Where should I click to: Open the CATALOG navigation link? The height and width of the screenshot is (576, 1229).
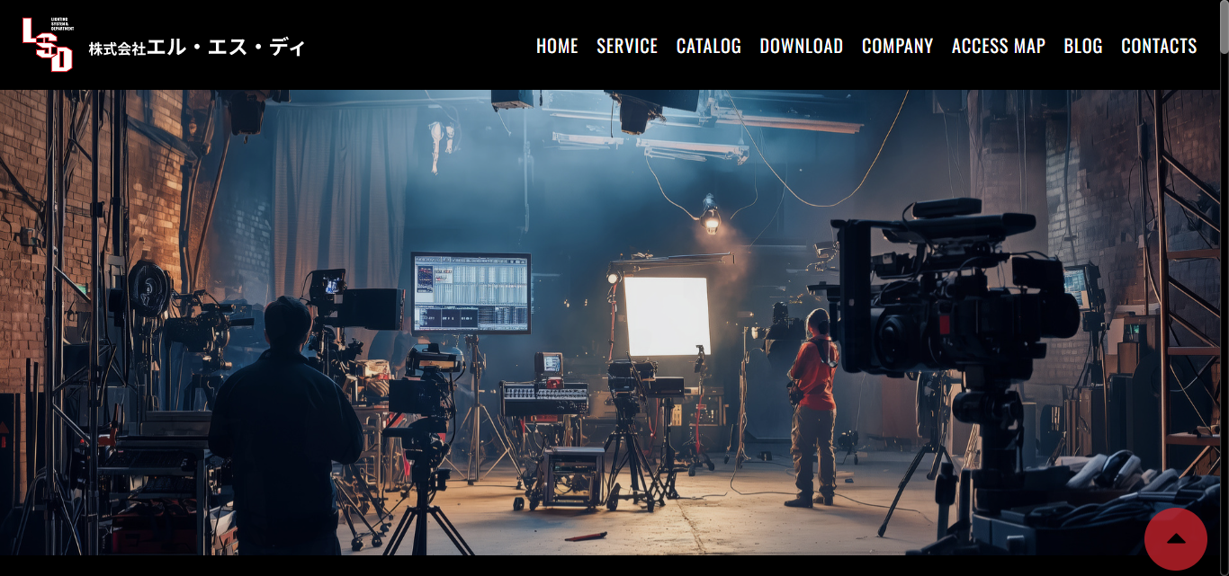click(709, 46)
